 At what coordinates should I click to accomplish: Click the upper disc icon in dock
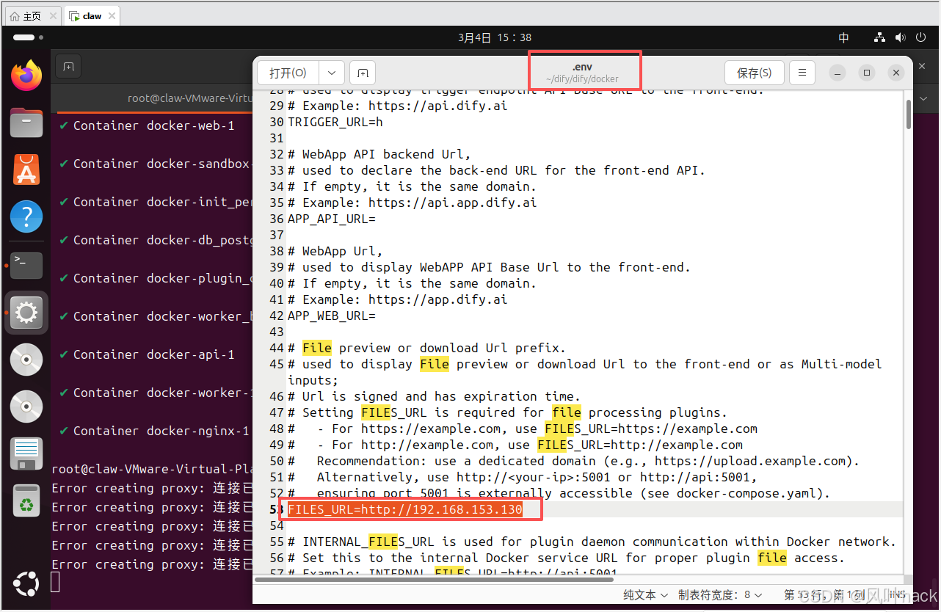click(26, 360)
